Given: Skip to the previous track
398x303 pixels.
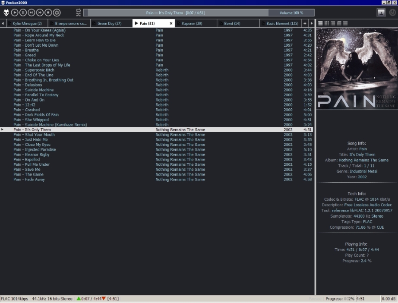Looking at the screenshot, I should [31, 13].
